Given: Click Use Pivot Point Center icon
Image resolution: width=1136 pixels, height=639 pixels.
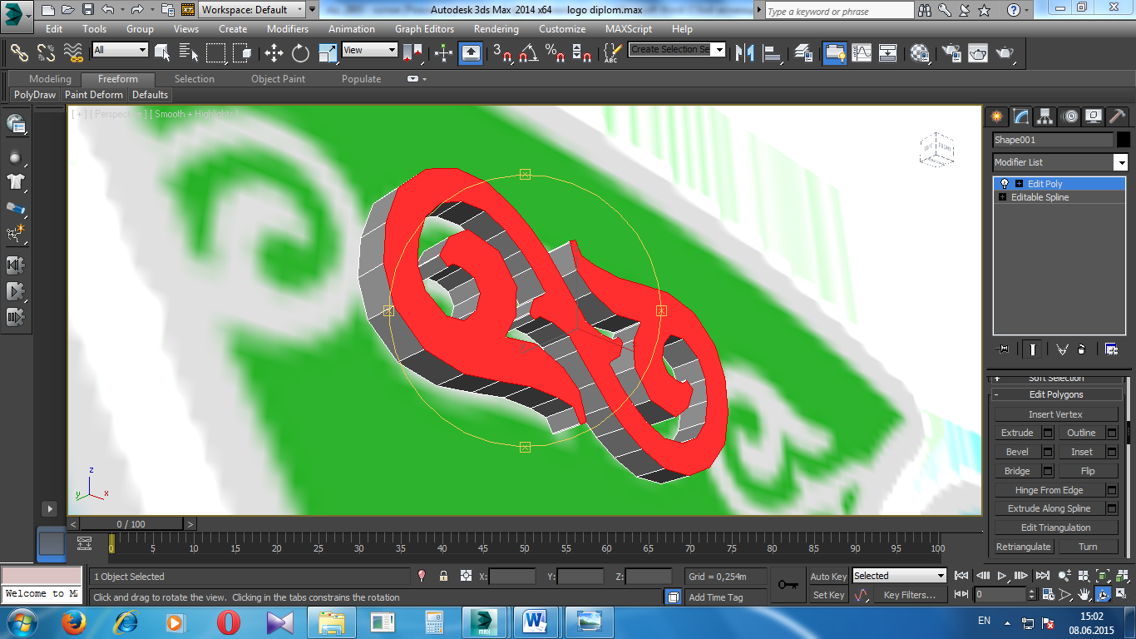Looking at the screenshot, I should point(413,53).
